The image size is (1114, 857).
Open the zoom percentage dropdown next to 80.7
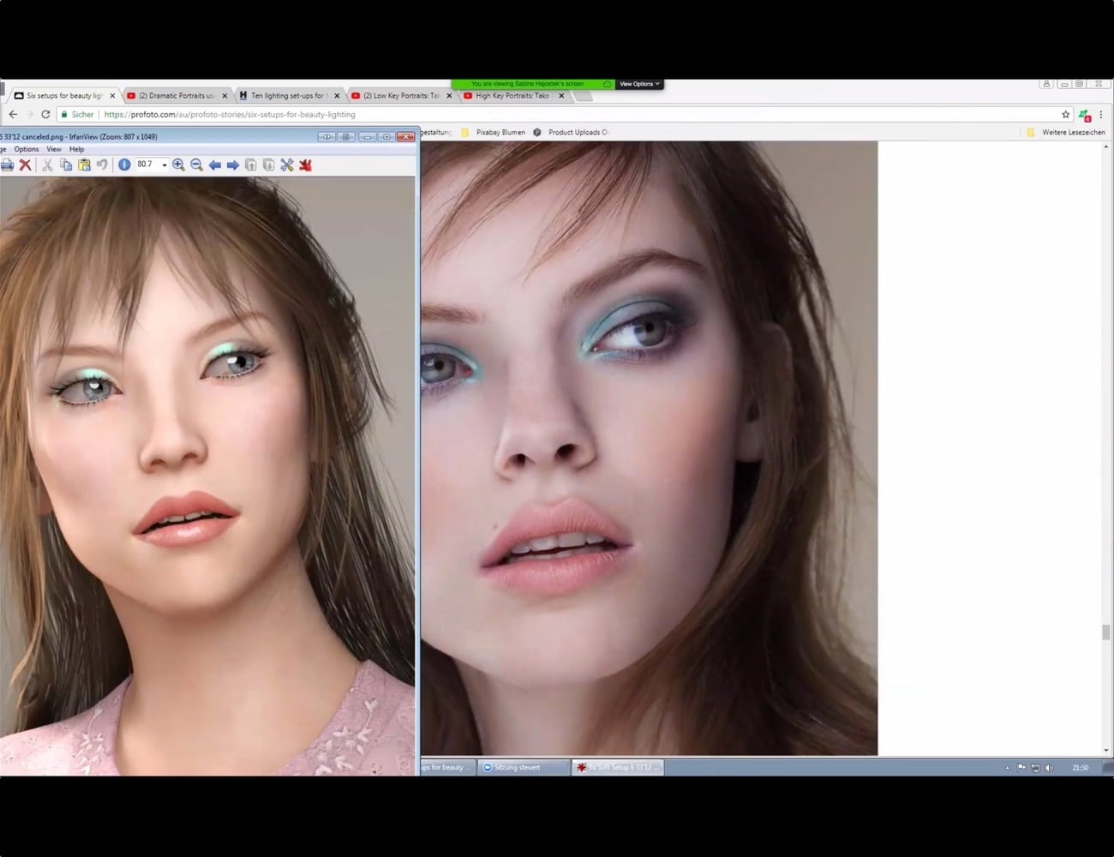coord(165,165)
